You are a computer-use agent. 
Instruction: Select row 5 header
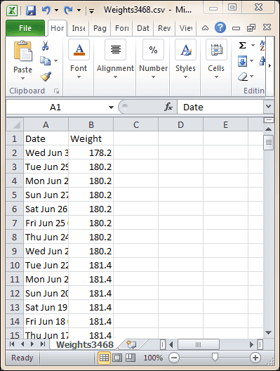pyautogui.click(x=15, y=195)
